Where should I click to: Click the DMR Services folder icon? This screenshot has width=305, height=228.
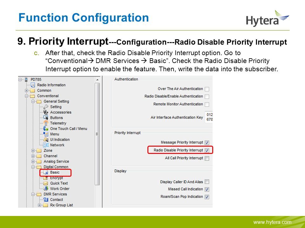point(39,194)
